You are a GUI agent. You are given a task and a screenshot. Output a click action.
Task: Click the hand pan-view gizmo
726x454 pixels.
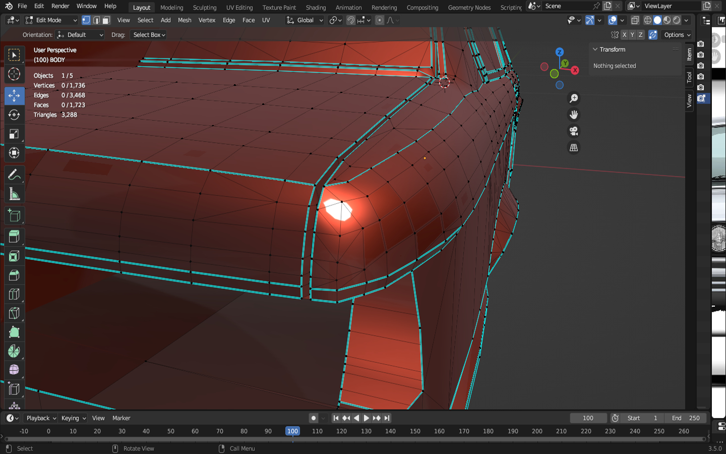click(574, 115)
